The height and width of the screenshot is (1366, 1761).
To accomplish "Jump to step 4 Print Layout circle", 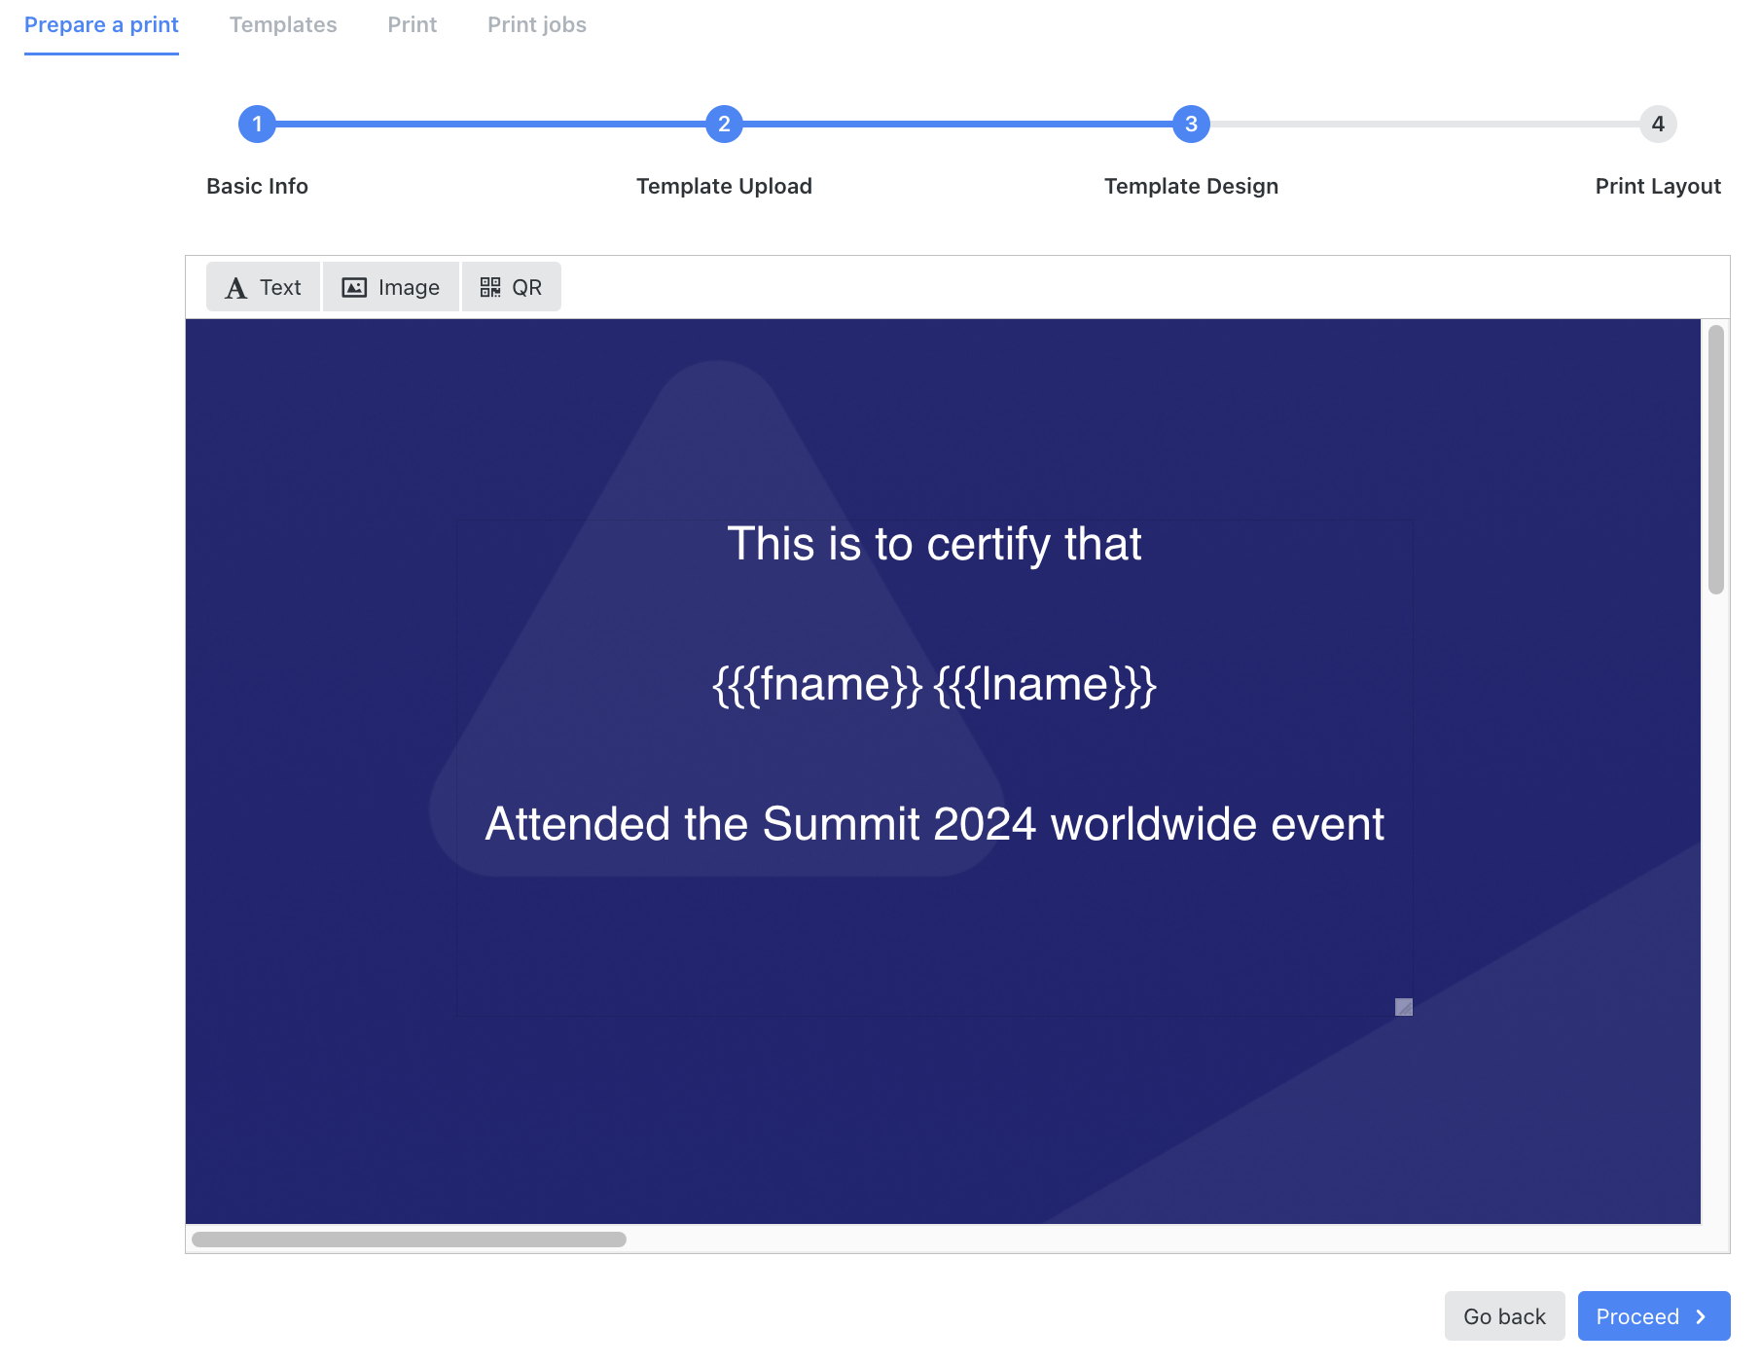I will coord(1658,125).
